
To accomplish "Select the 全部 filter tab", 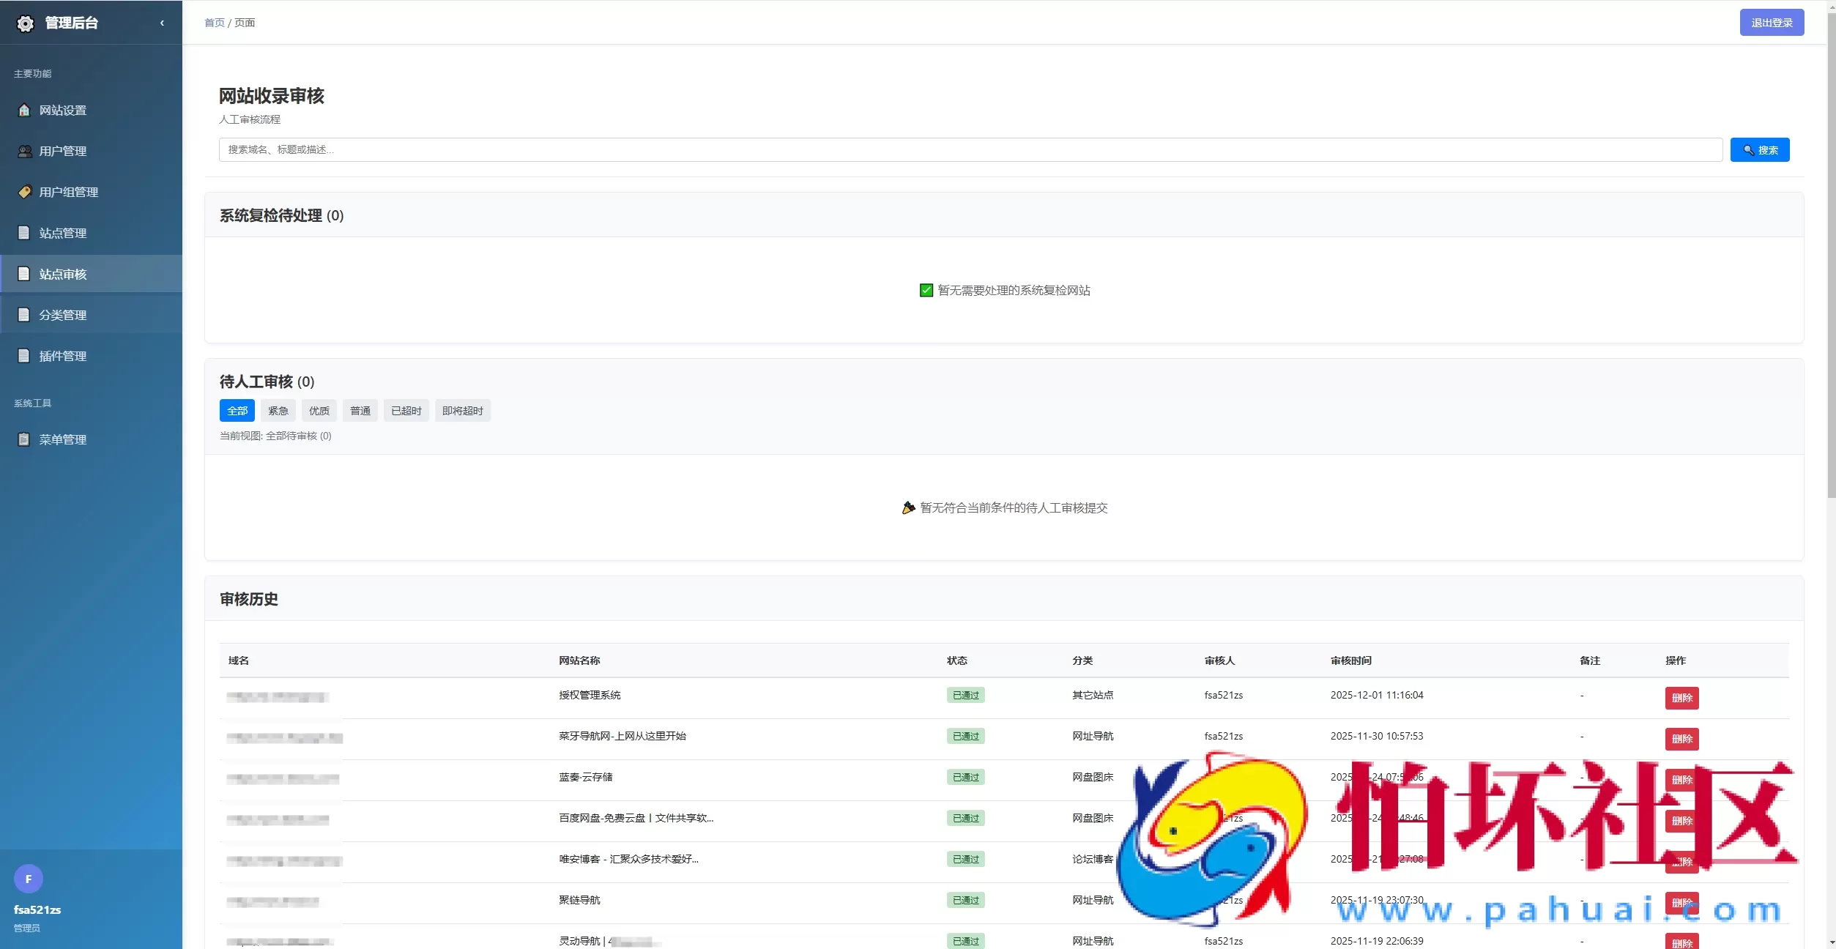I will click(x=237, y=411).
